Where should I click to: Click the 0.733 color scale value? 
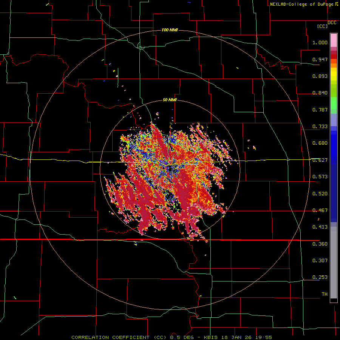[320, 127]
